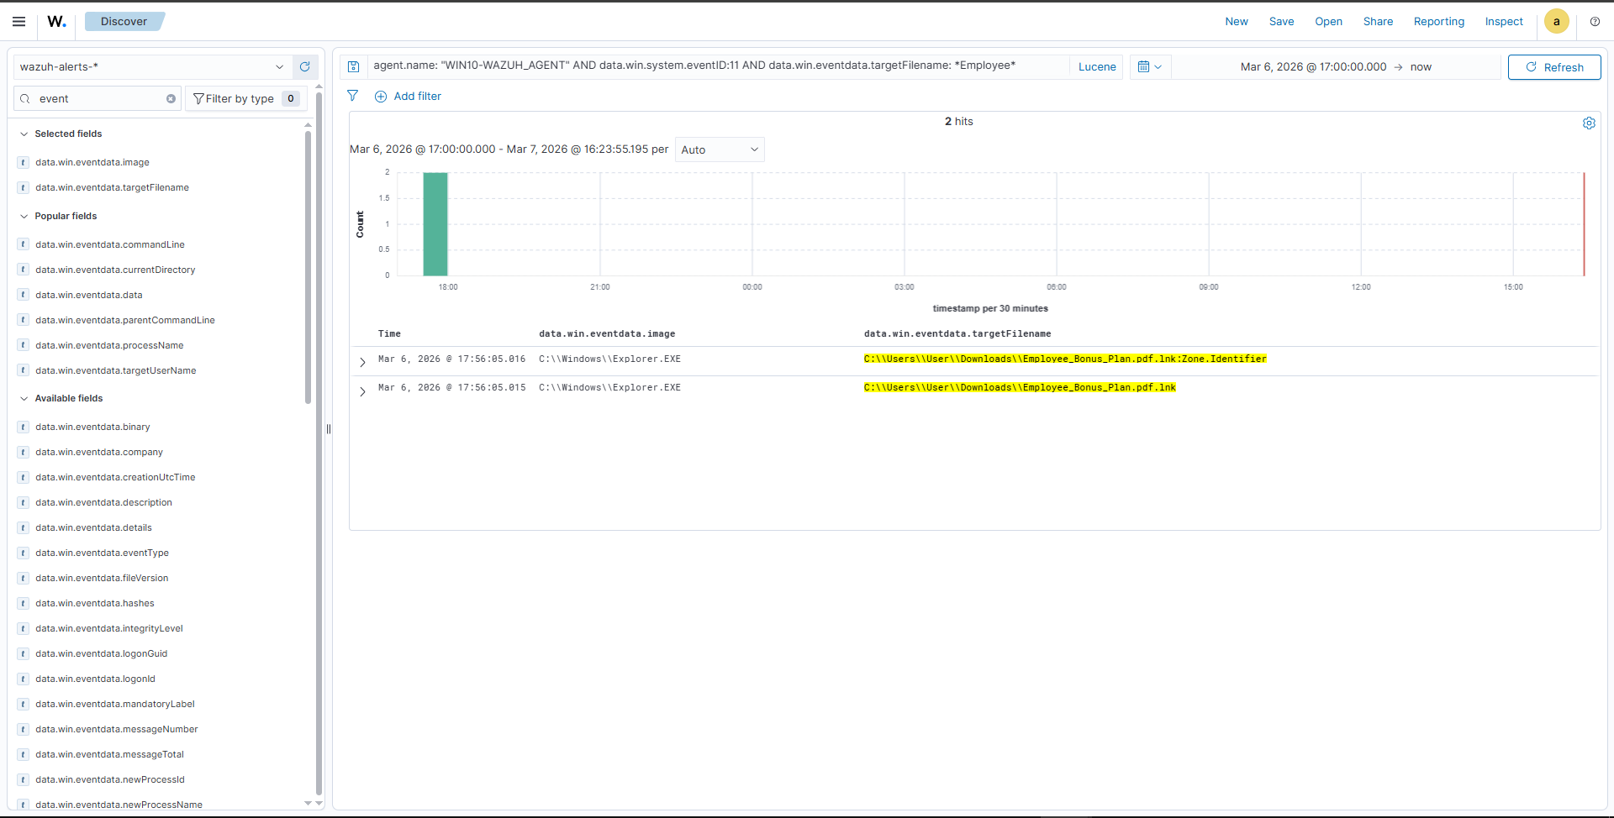1614x818 pixels.
Task: Click the saved query disk icon
Action: click(354, 67)
